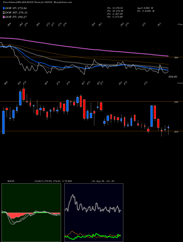Click the '<Lows' label at right edge
This screenshot has height=242, width=183.
pyautogui.click(x=180, y=83)
